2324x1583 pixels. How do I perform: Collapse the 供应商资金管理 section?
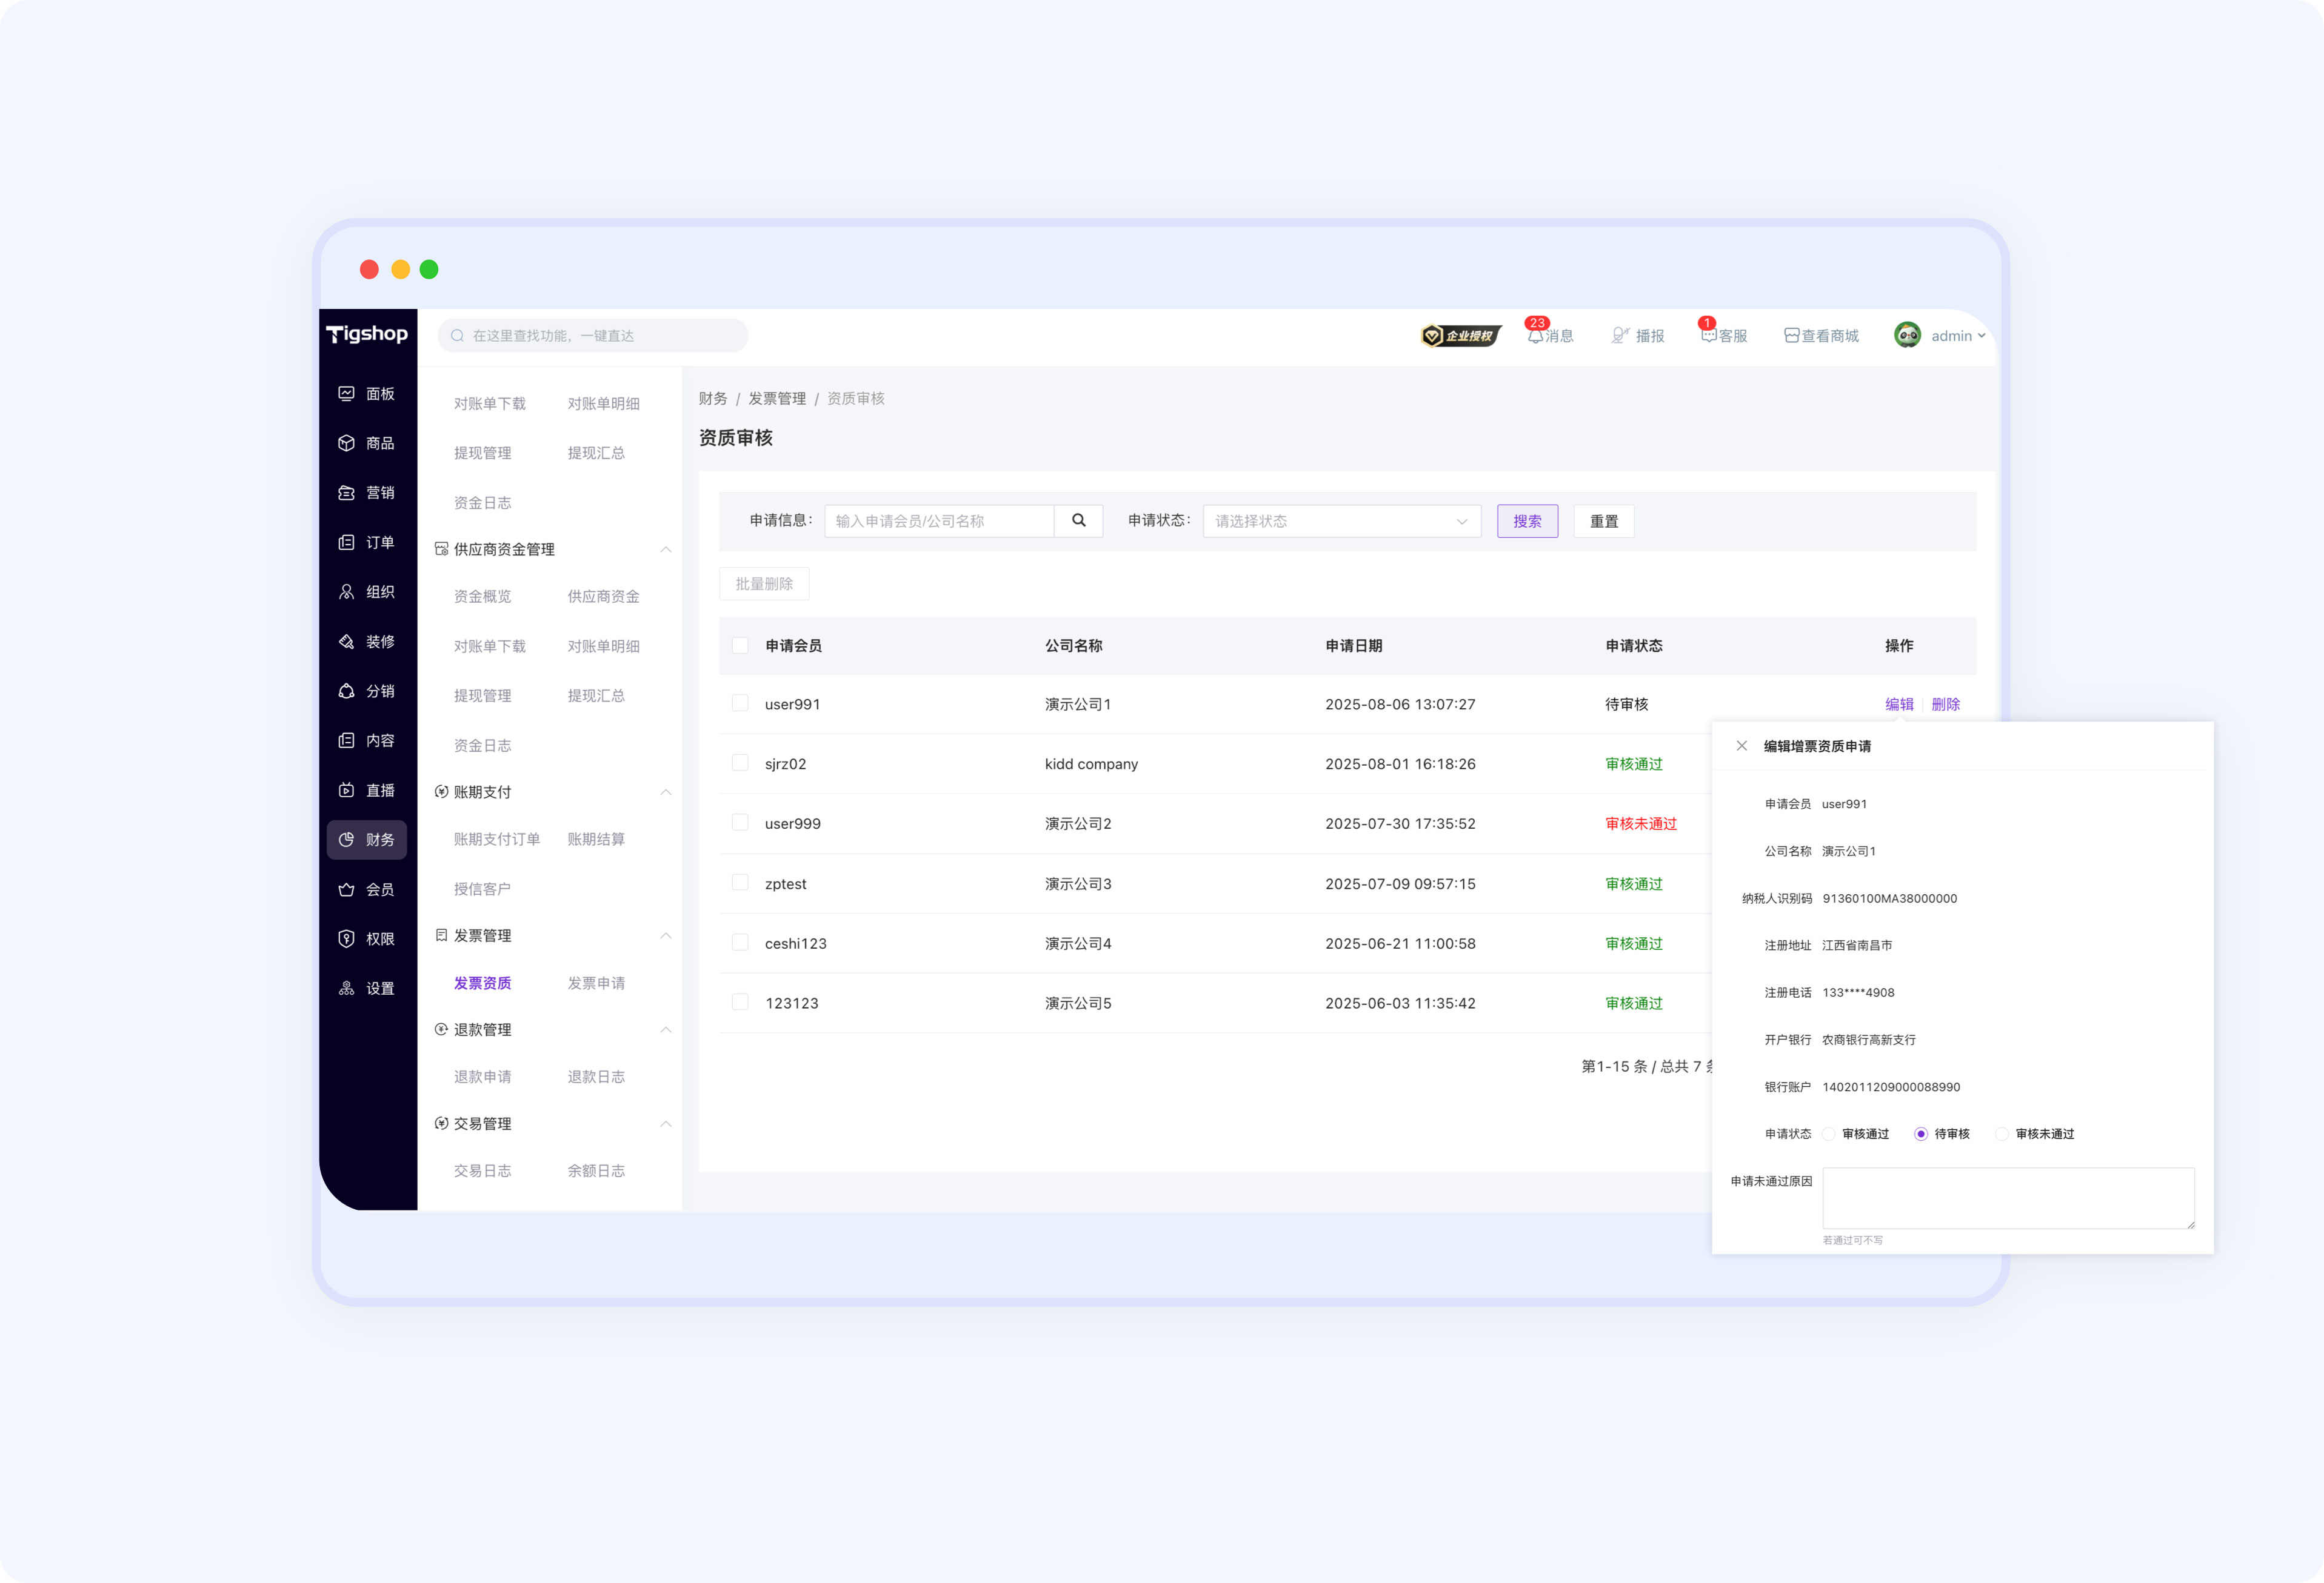666,549
